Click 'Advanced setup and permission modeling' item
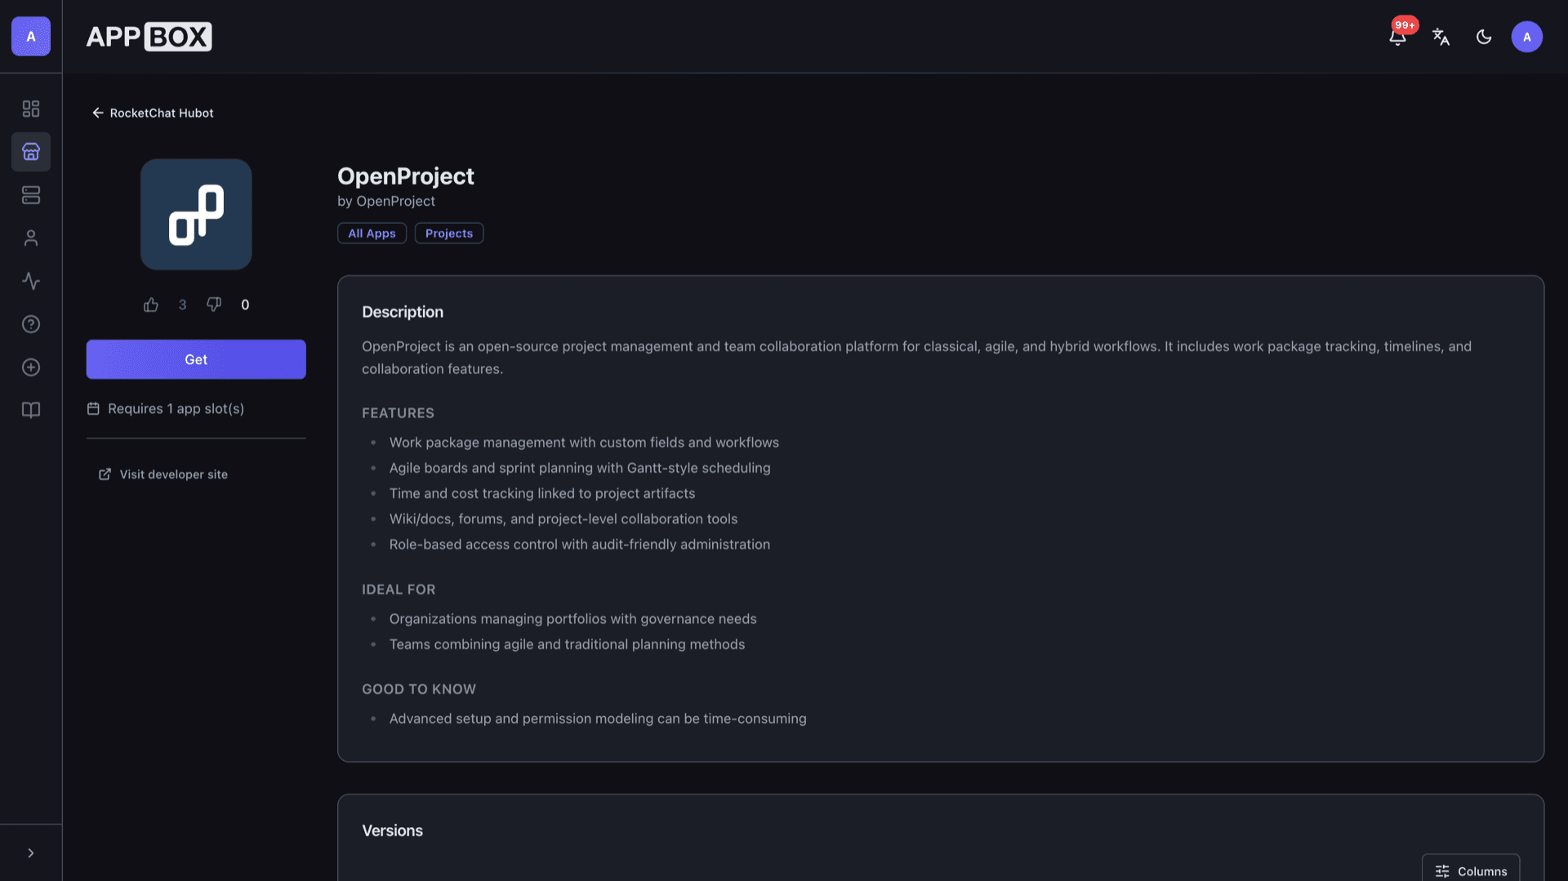Screen dimensions: 1568x881 click(x=598, y=719)
